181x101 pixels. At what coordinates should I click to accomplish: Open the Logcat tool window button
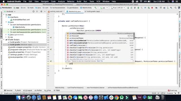pos(28,90)
